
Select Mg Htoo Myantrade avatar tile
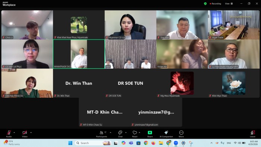tap(182, 83)
